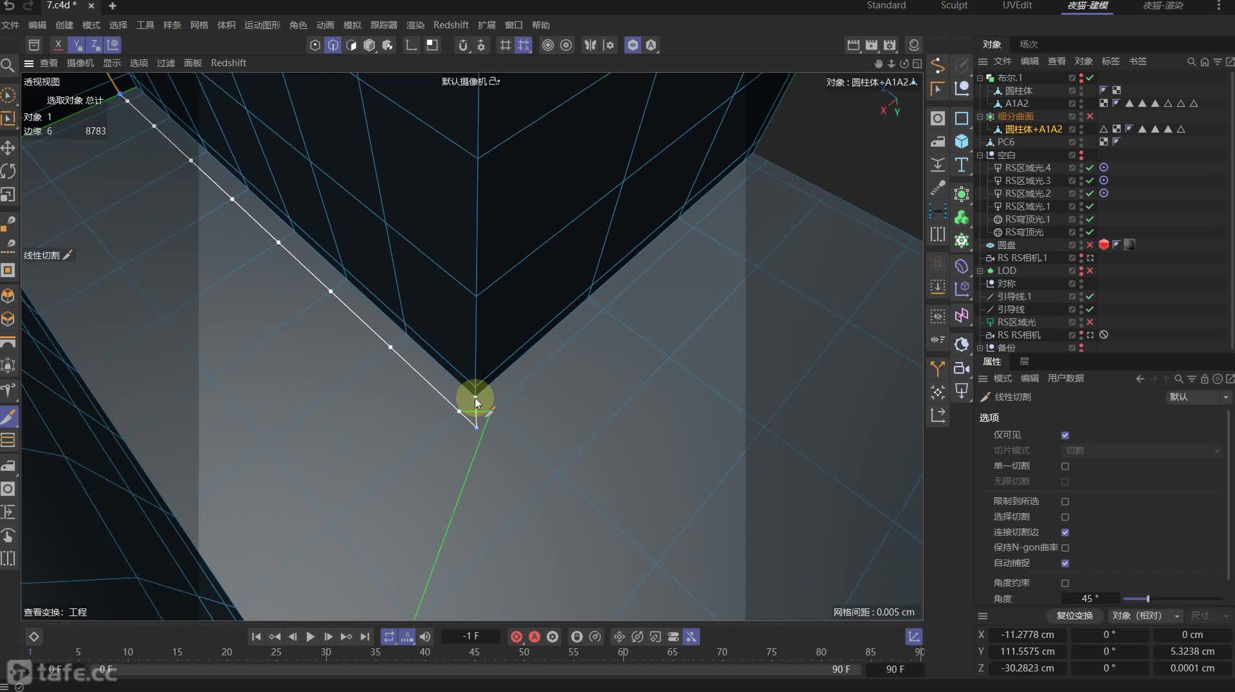1235x692 pixels.
Task: Collapse the 细分曲面 tree node
Action: coord(980,116)
